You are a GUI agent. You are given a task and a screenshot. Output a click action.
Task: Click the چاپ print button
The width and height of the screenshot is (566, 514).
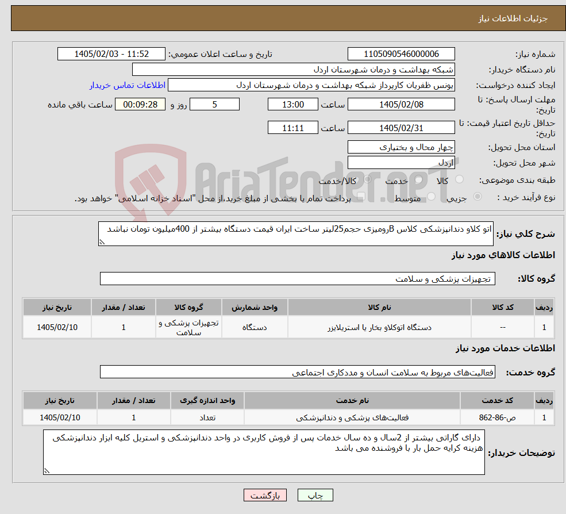315,495
